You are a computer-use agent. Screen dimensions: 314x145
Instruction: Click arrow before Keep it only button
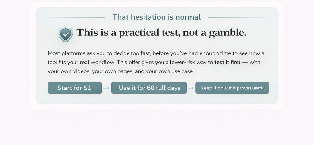[x=191, y=88]
